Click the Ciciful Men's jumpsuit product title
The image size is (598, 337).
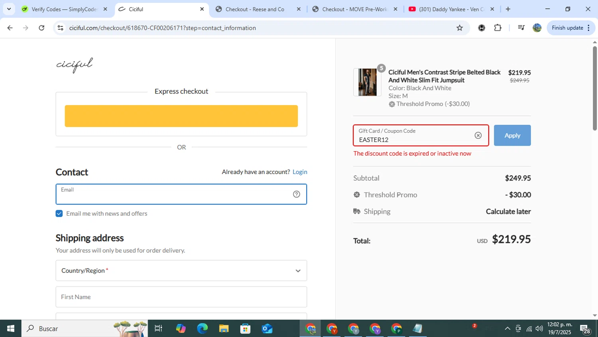pos(445,76)
